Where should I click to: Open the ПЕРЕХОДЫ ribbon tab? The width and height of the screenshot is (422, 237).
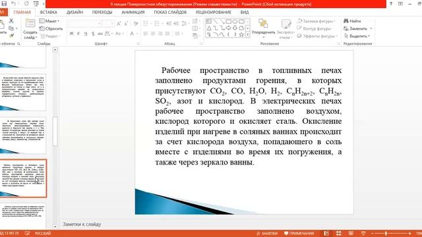[102, 12]
